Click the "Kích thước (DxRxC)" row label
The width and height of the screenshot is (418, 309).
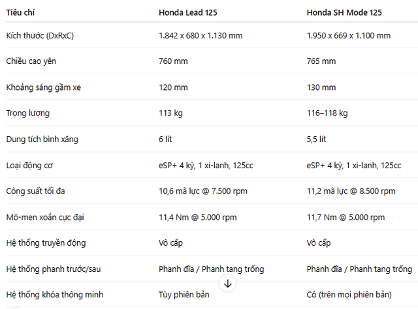tap(40, 35)
